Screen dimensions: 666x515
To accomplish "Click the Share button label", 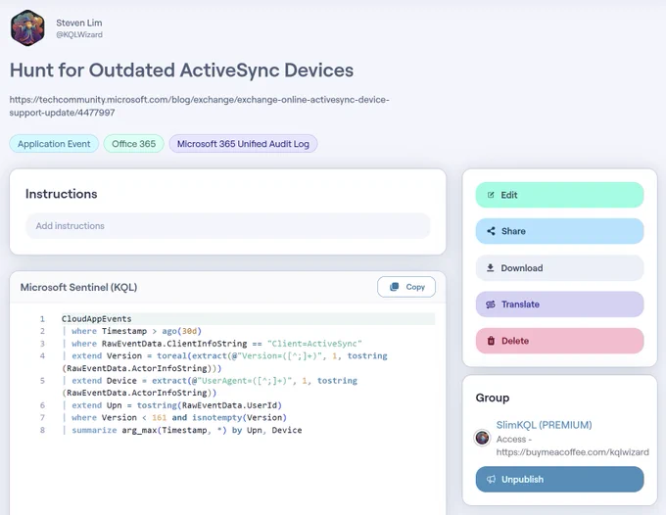I will click(x=513, y=231).
